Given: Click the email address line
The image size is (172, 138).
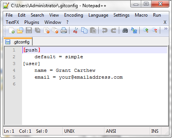Looking at the screenshot, I should pyautogui.click(x=79, y=77).
